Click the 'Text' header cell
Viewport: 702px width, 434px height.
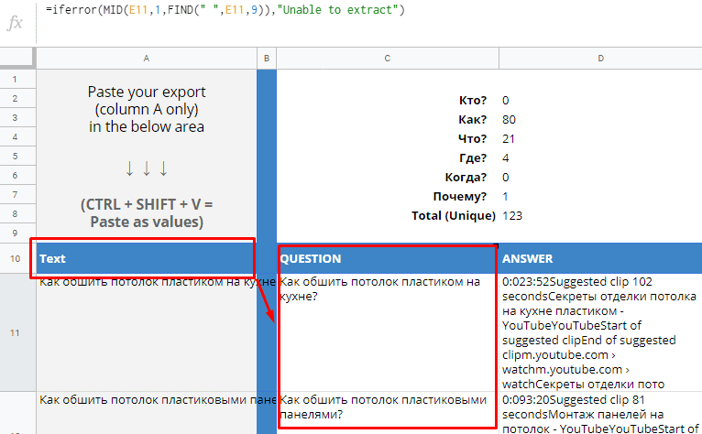[147, 258]
